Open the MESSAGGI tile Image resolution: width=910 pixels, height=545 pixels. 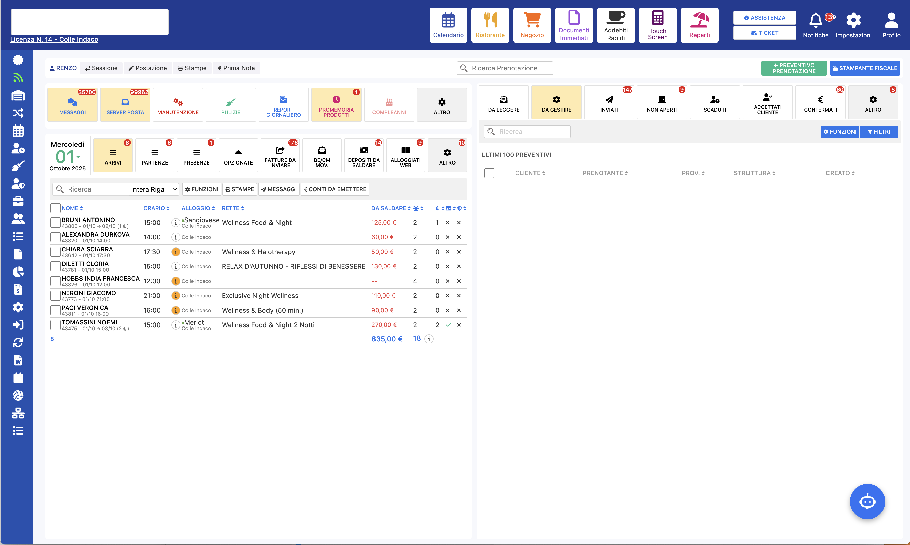tap(72, 105)
